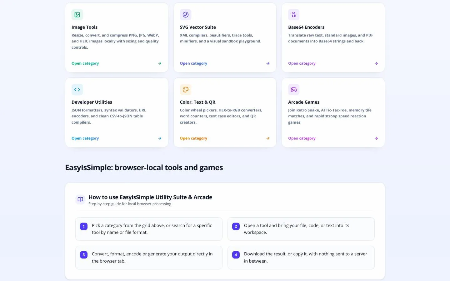Click the 'Pick a category from the grid' step text
450x281 pixels.
152,229
